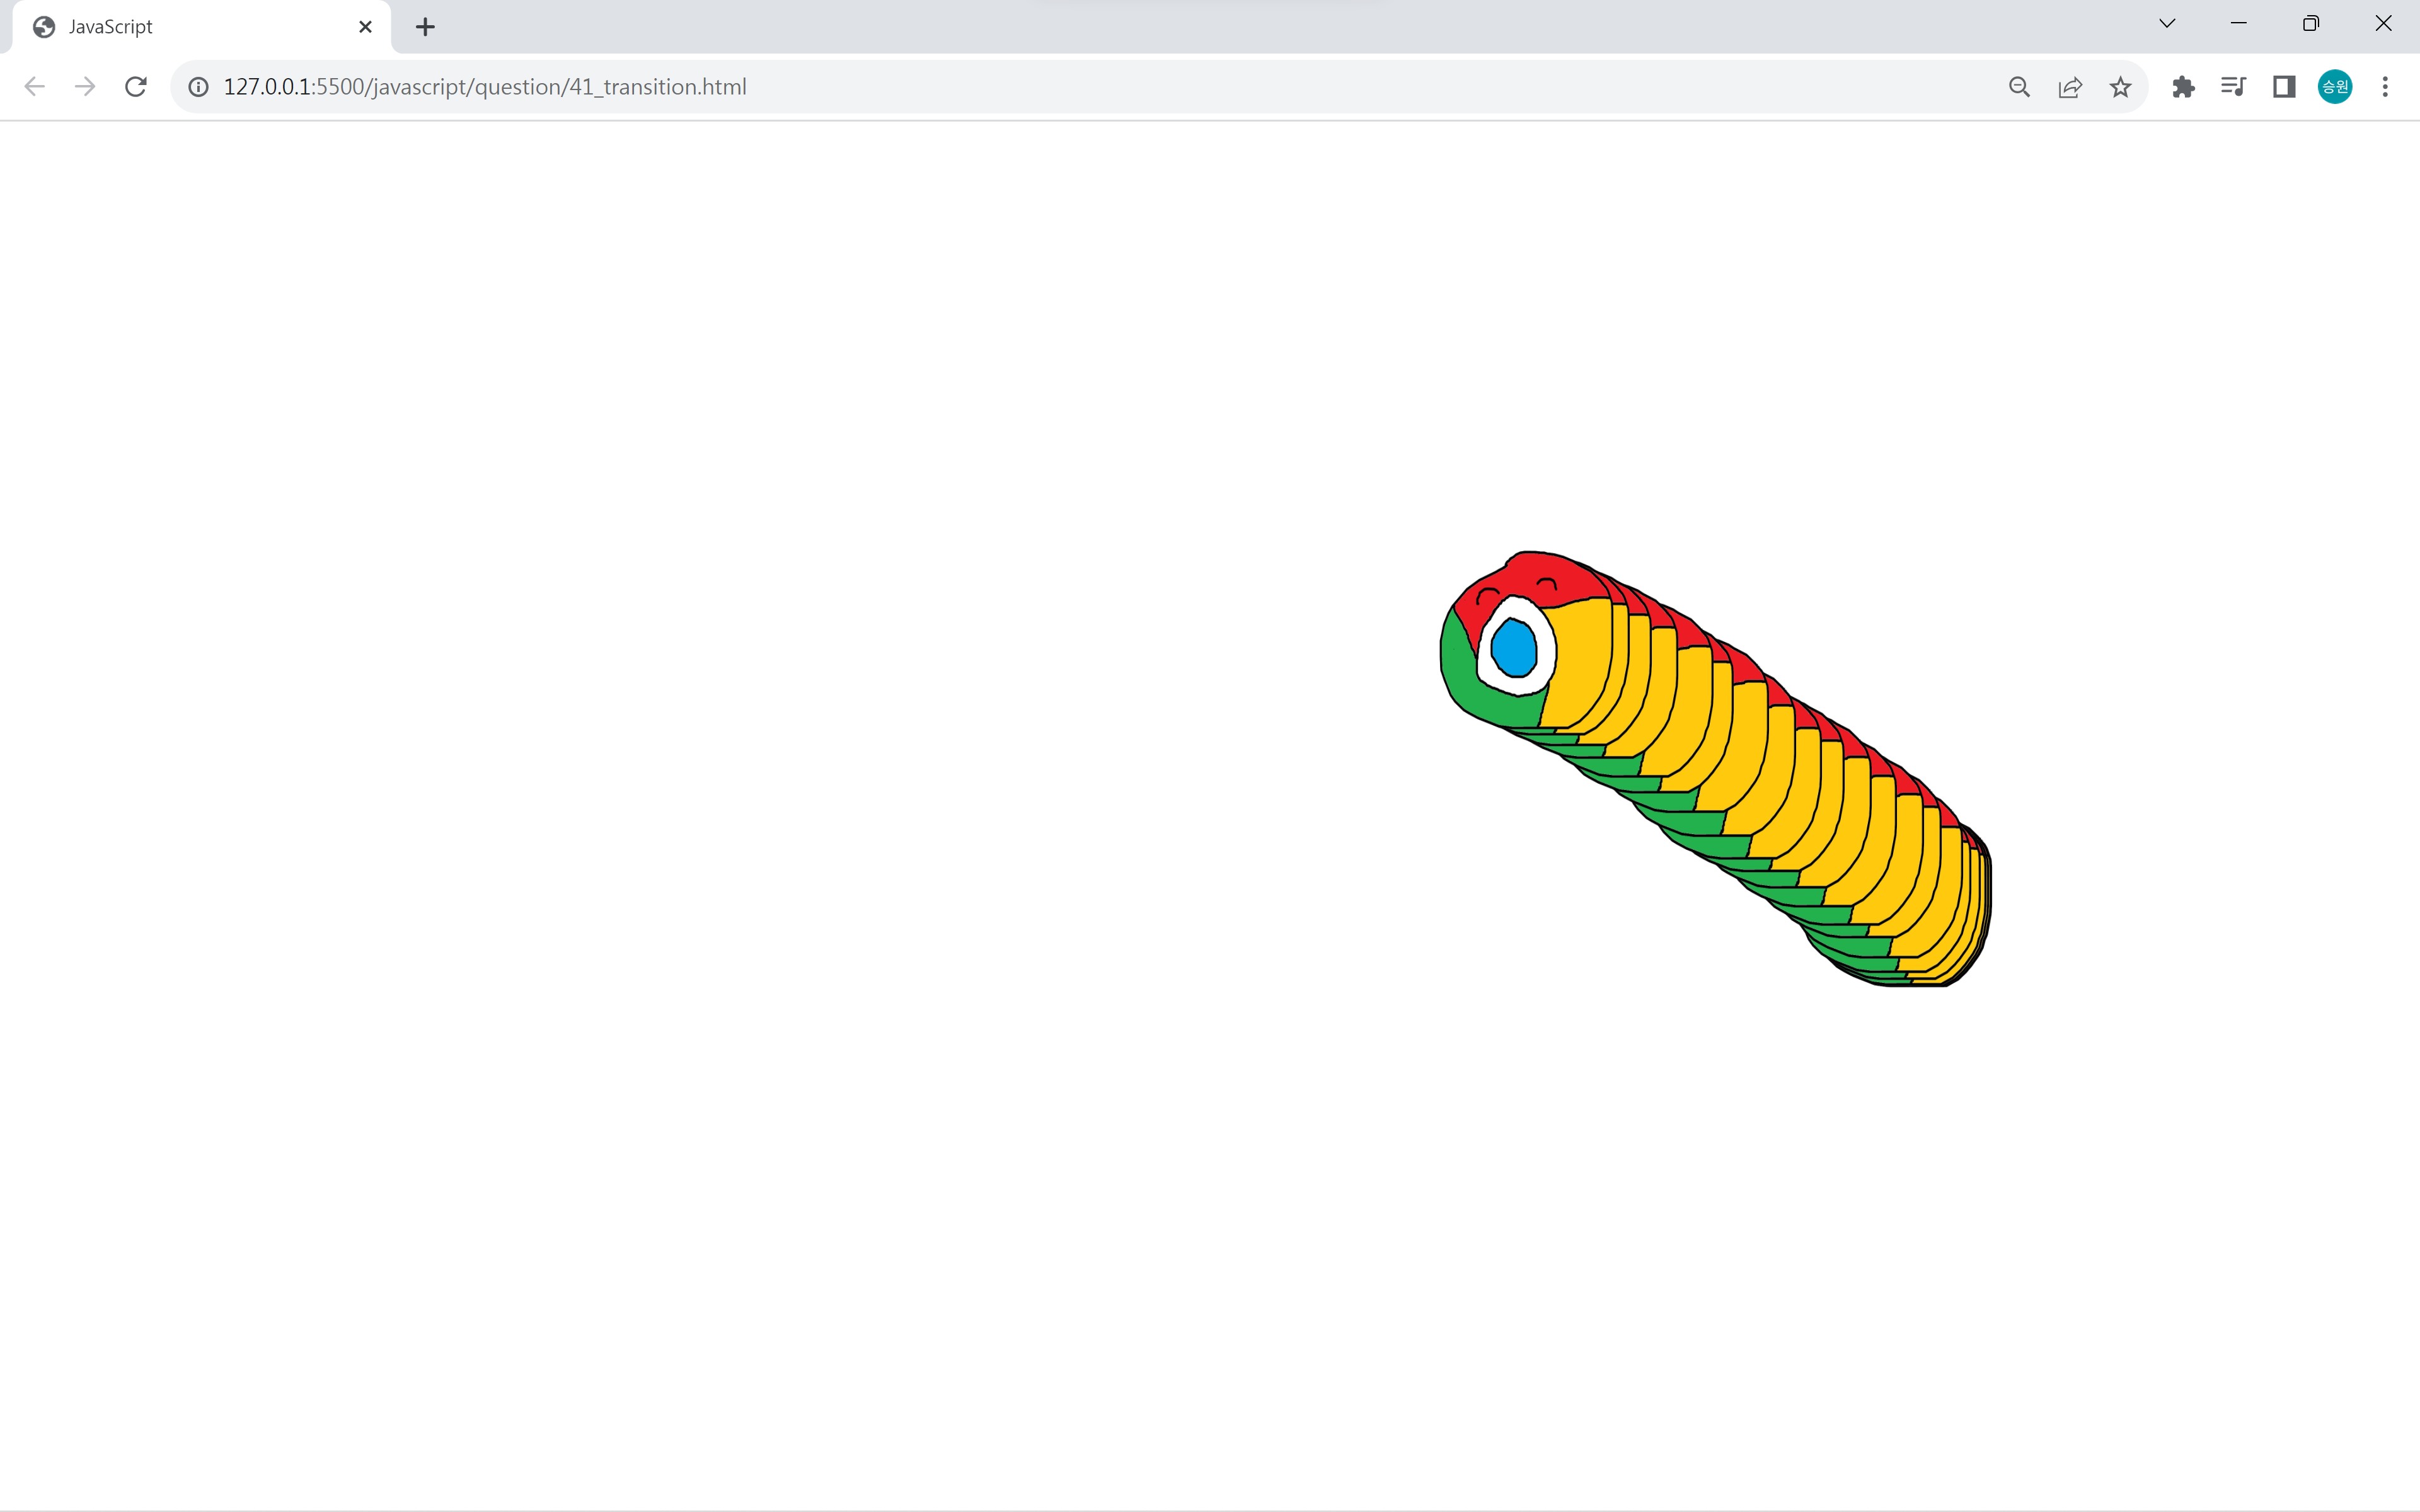Open the user profile avatar
The image size is (2420, 1512).
click(2335, 87)
